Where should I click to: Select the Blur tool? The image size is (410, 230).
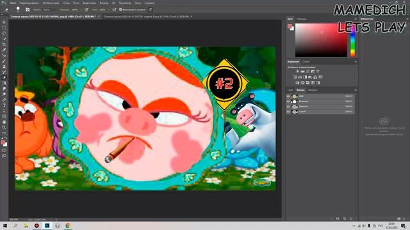4,89
